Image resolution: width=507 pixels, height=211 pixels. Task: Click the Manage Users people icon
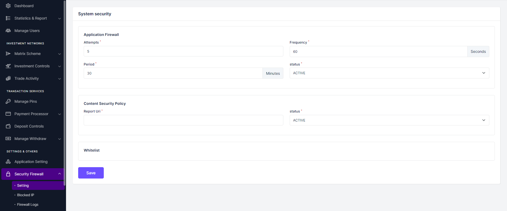click(8, 31)
